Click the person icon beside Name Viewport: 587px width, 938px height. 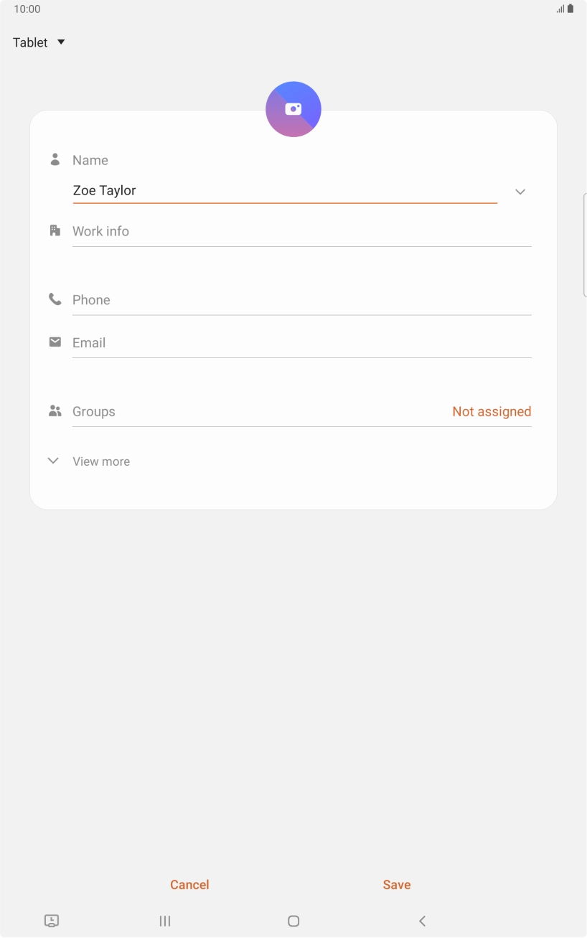click(x=55, y=159)
